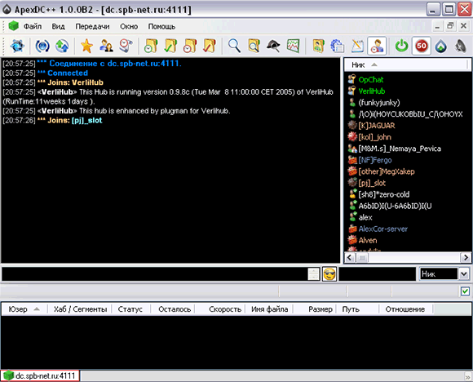Open Download Queue folder-clock icon
The height and width of the screenshot is (382, 473).
[x=151, y=47]
